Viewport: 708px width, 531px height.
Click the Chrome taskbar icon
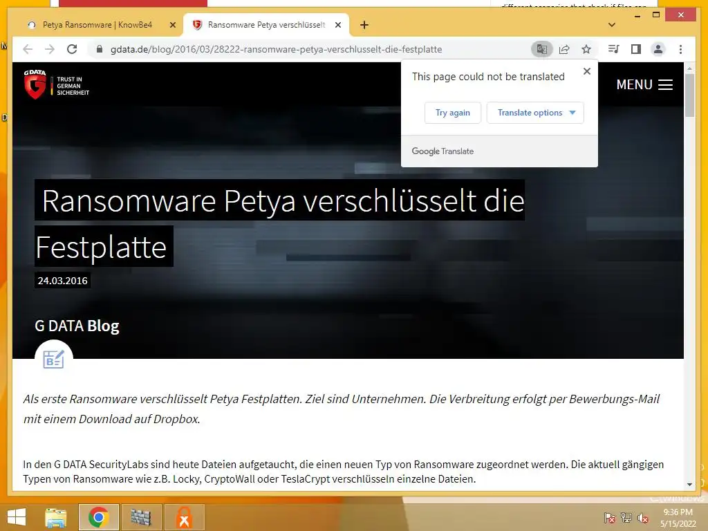99,517
